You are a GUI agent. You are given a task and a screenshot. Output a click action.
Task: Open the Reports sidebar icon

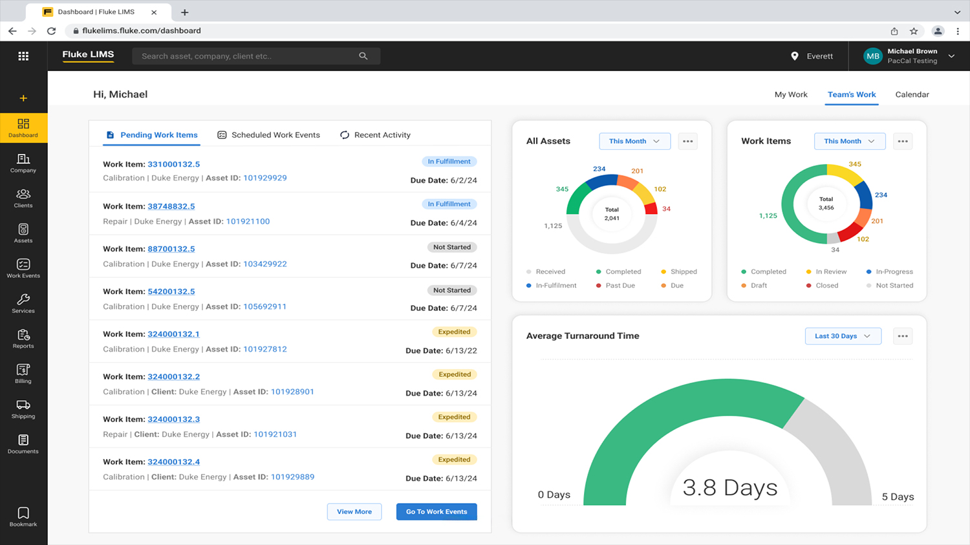(23, 338)
